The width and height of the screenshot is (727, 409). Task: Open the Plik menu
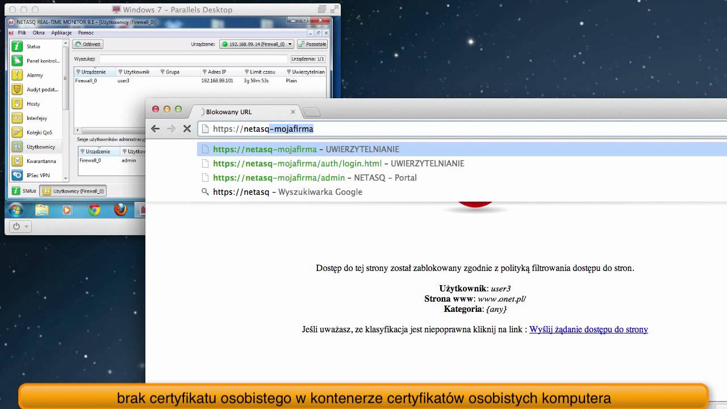[22, 33]
